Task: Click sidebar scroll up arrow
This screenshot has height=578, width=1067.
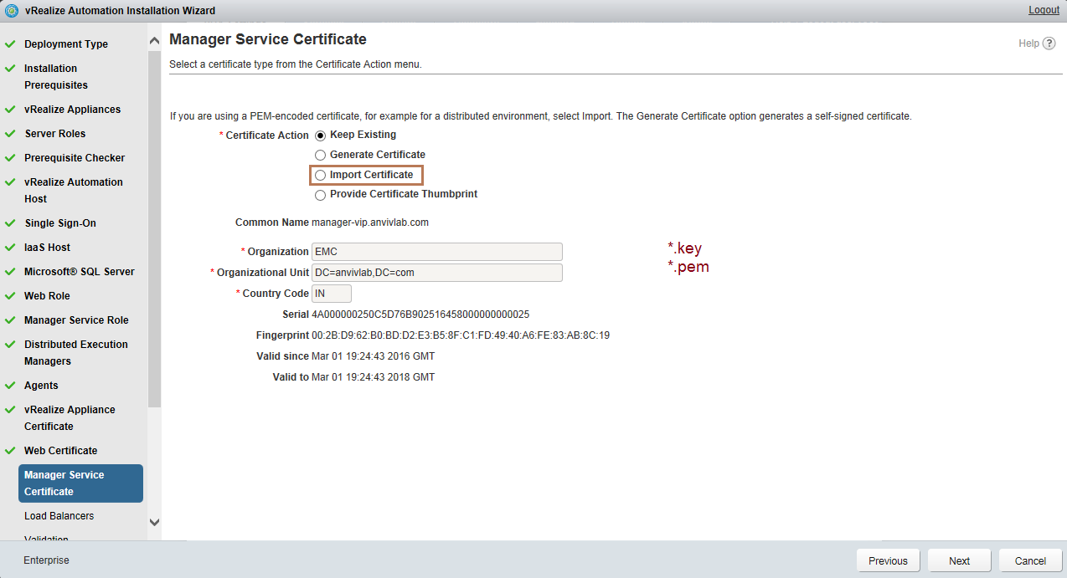Action: [154, 41]
